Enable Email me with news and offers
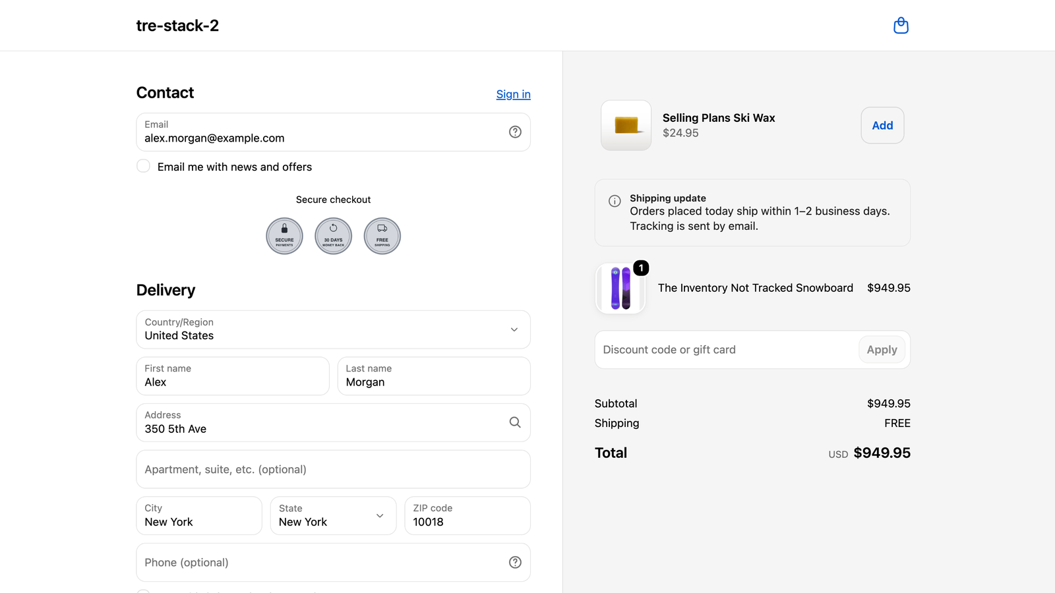Image resolution: width=1055 pixels, height=593 pixels. [143, 166]
